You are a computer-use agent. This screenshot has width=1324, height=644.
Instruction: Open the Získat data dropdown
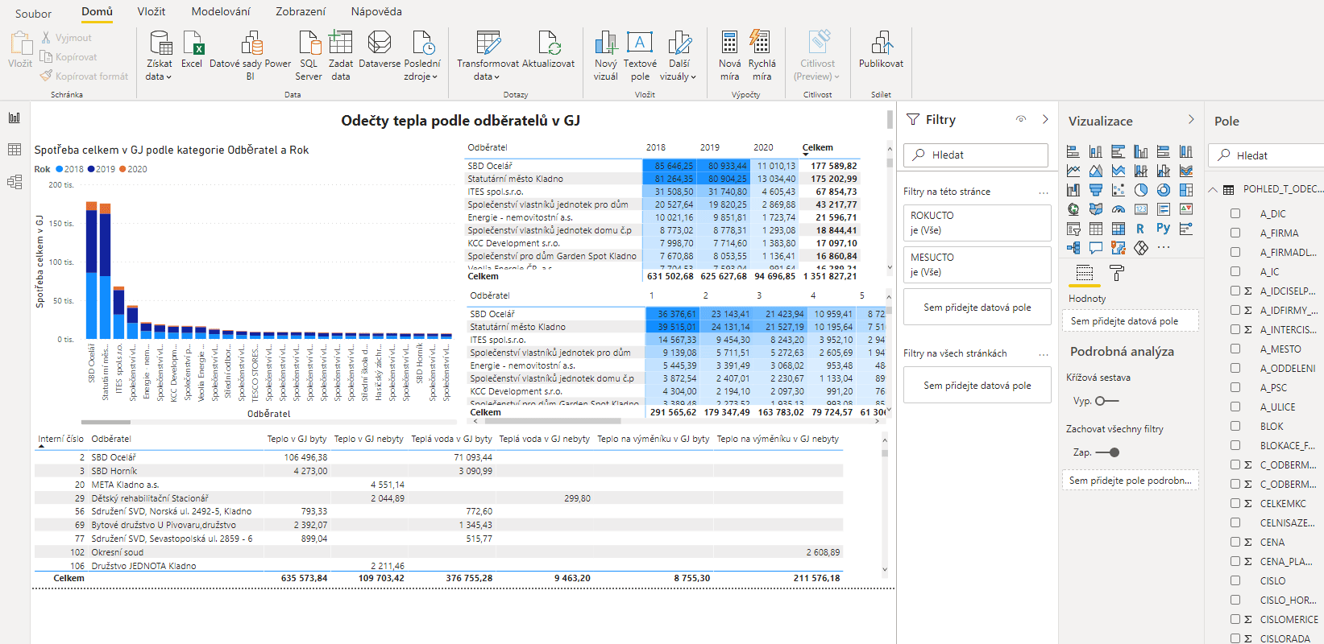(160, 56)
